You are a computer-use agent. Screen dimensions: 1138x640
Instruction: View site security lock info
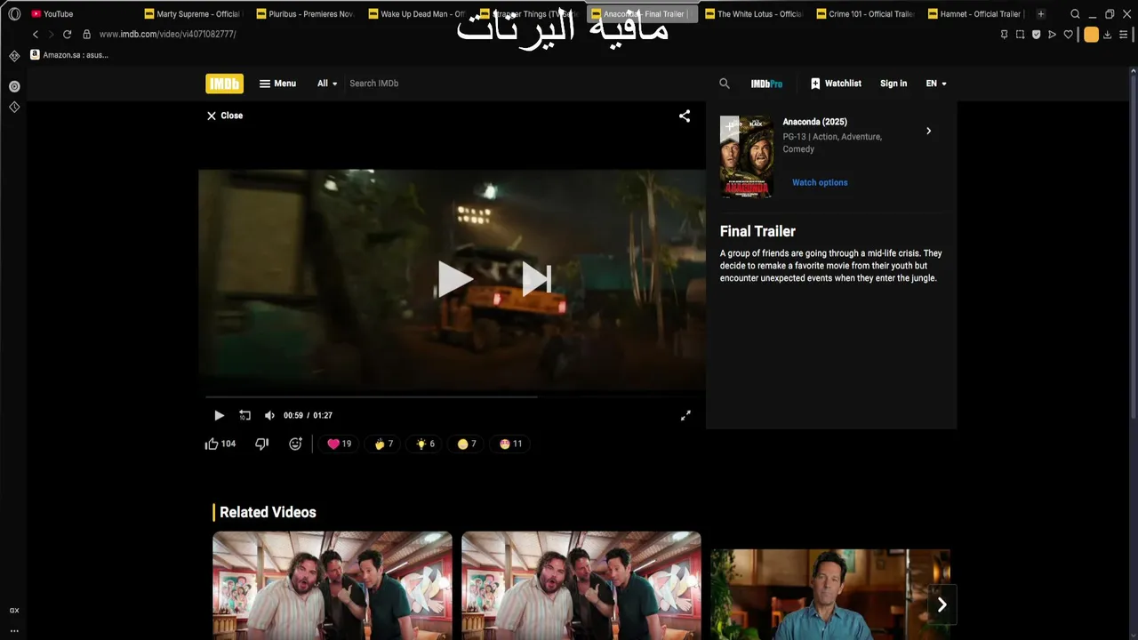pyautogui.click(x=86, y=35)
